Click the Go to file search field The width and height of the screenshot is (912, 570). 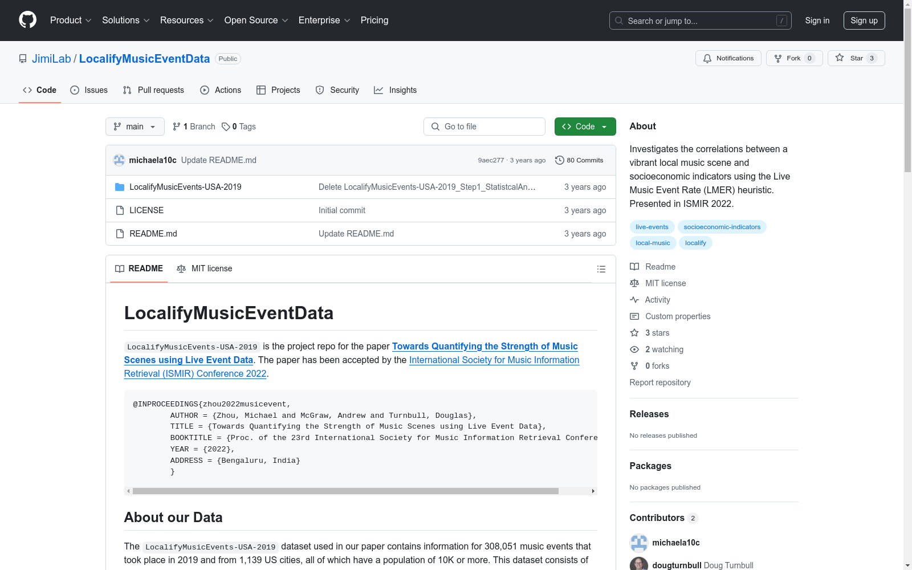tap(484, 127)
